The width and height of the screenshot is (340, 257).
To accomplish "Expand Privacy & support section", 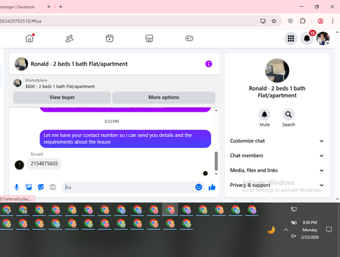I will click(x=277, y=185).
